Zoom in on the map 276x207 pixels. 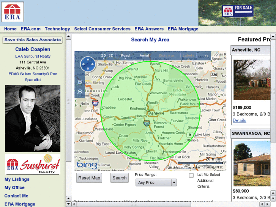[x=80, y=82]
